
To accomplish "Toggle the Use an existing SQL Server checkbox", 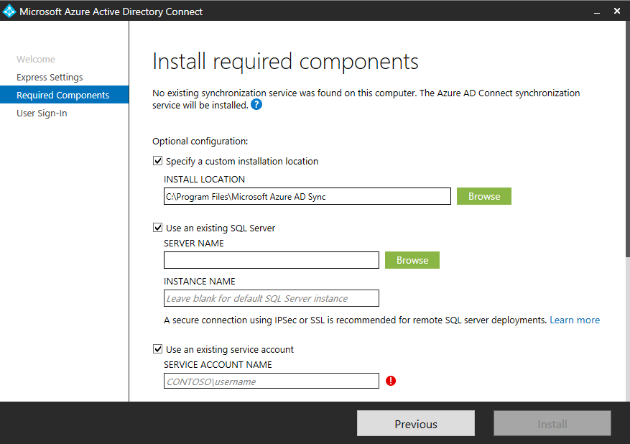I will click(158, 228).
